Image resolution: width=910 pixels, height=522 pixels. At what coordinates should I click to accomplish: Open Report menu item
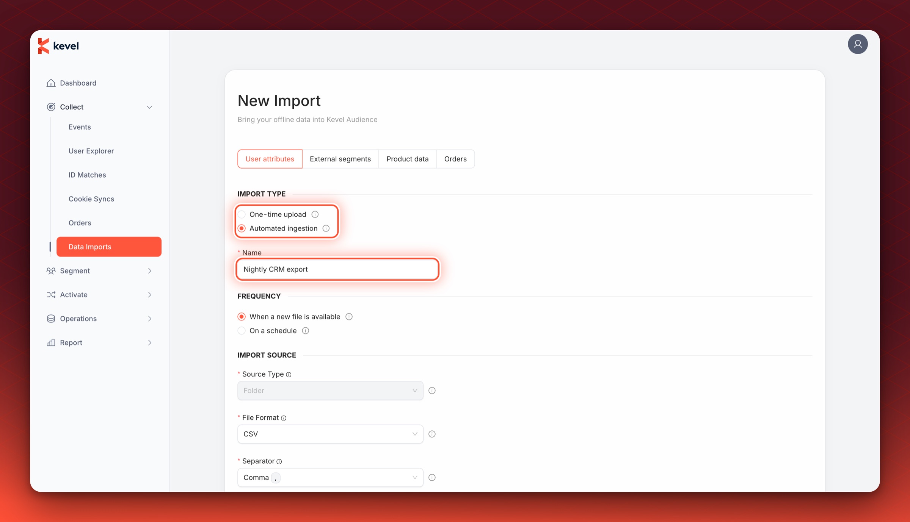coord(71,342)
